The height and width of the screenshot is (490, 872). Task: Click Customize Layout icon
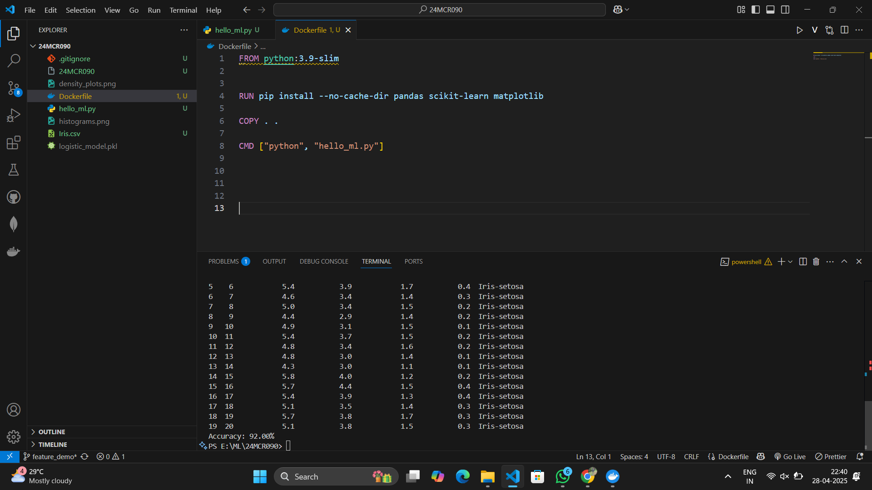(x=741, y=10)
